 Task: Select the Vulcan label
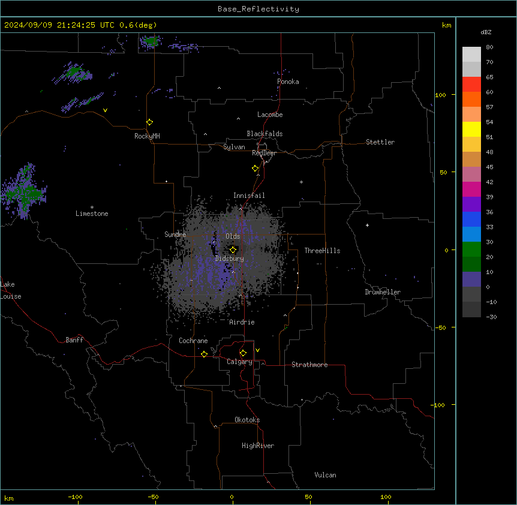326,475
